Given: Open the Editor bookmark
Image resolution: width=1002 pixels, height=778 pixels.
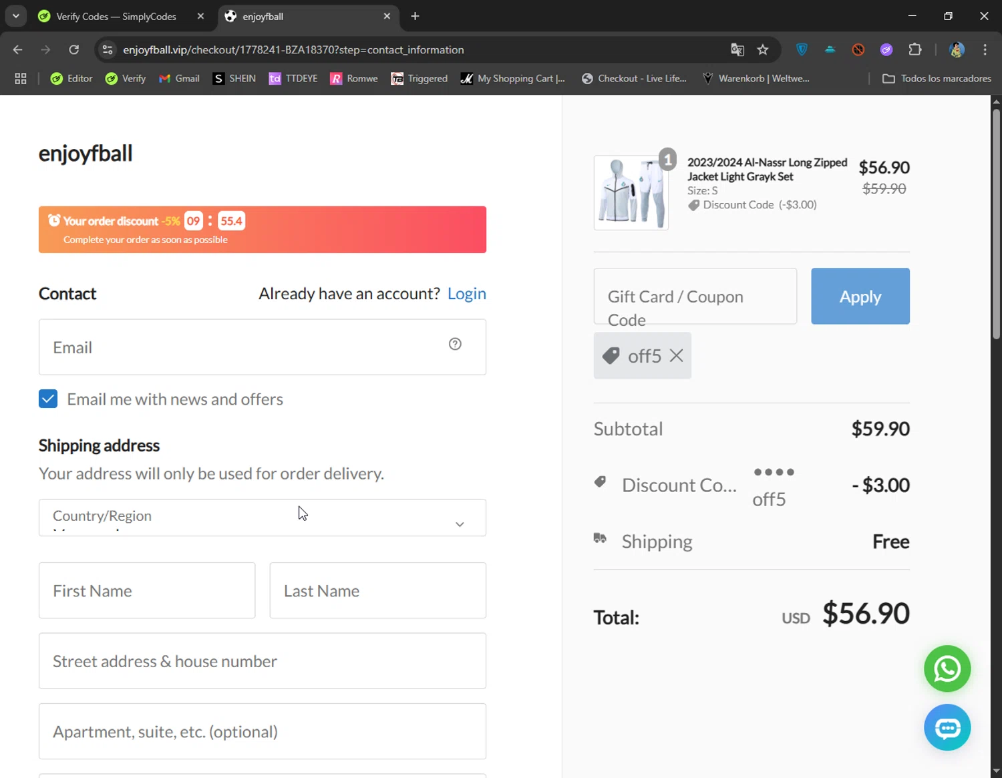Looking at the screenshot, I should pyautogui.click(x=71, y=79).
